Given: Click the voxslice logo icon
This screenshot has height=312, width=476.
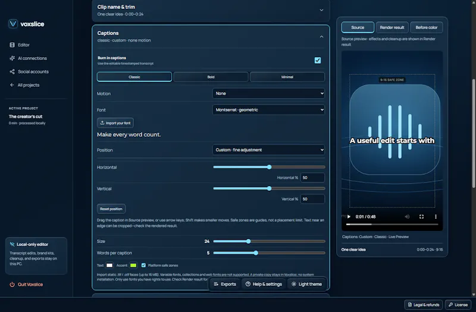Looking at the screenshot, I should pos(12,24).
